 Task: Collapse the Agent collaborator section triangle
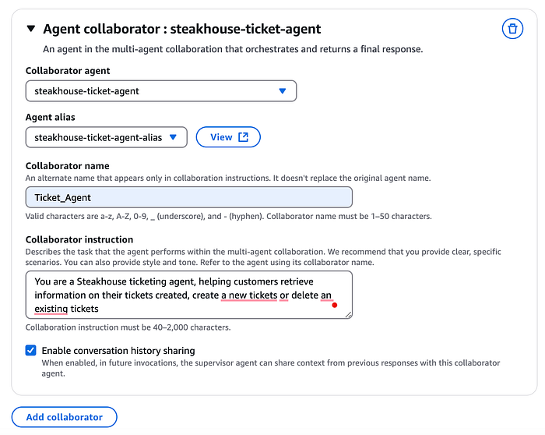click(x=31, y=29)
